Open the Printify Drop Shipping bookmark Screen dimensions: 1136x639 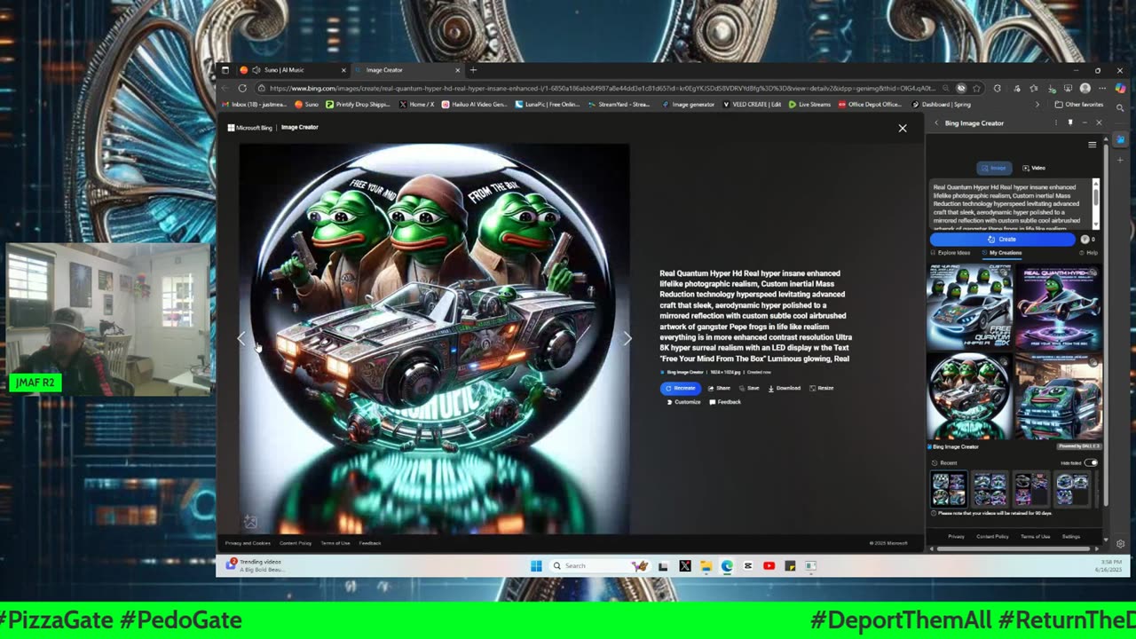click(358, 105)
